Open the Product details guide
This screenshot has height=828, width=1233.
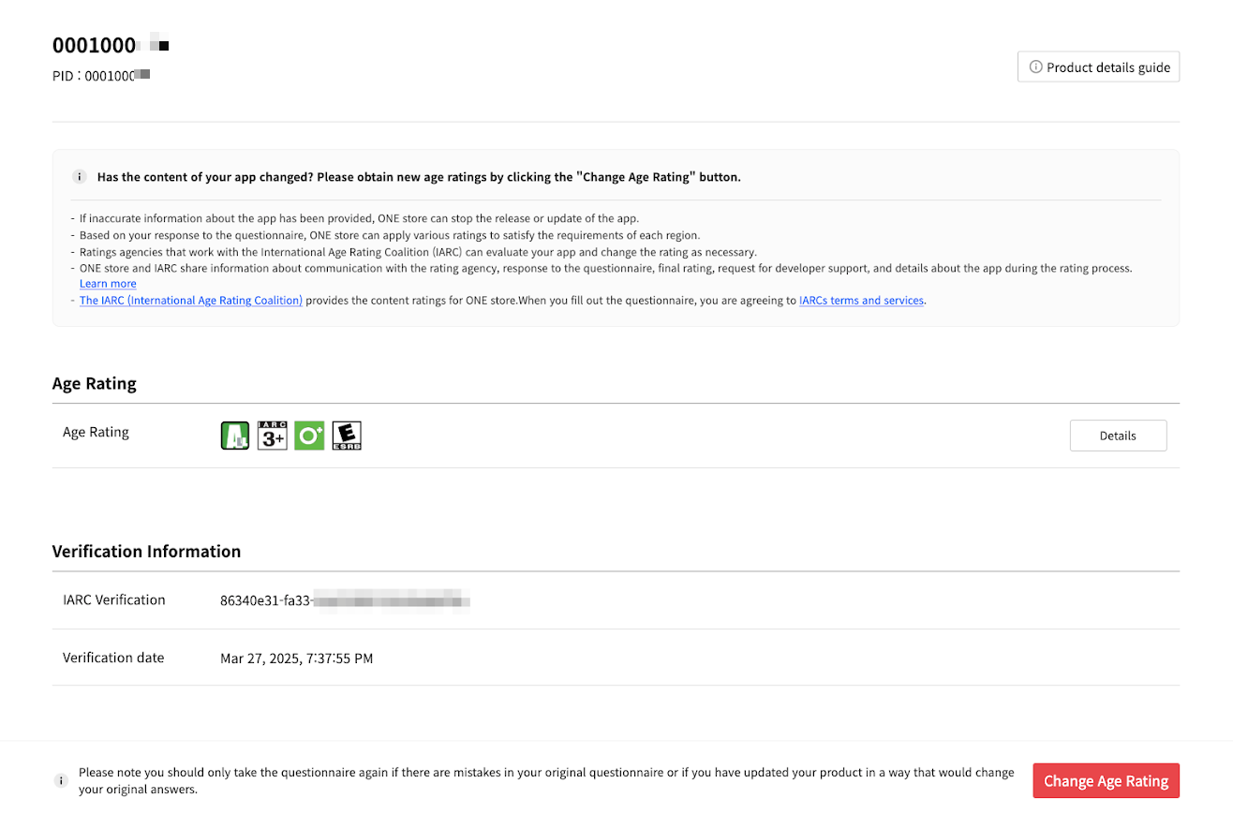point(1098,67)
